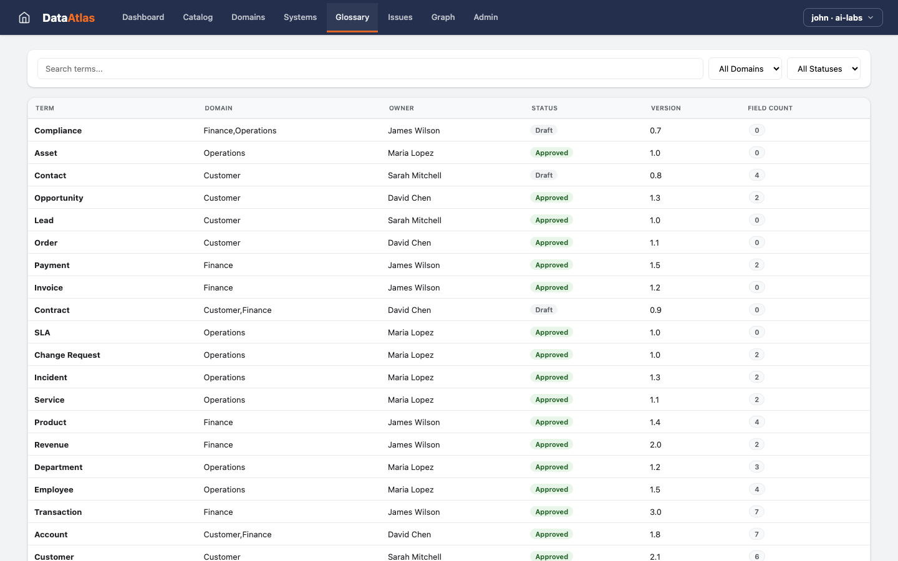Viewport: 898px width, 561px height.
Task: Open the Graph view
Action: click(443, 17)
